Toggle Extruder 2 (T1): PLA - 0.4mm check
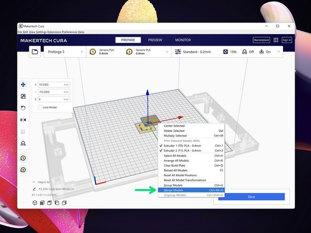The height and width of the screenshot is (233, 311). tap(161, 151)
